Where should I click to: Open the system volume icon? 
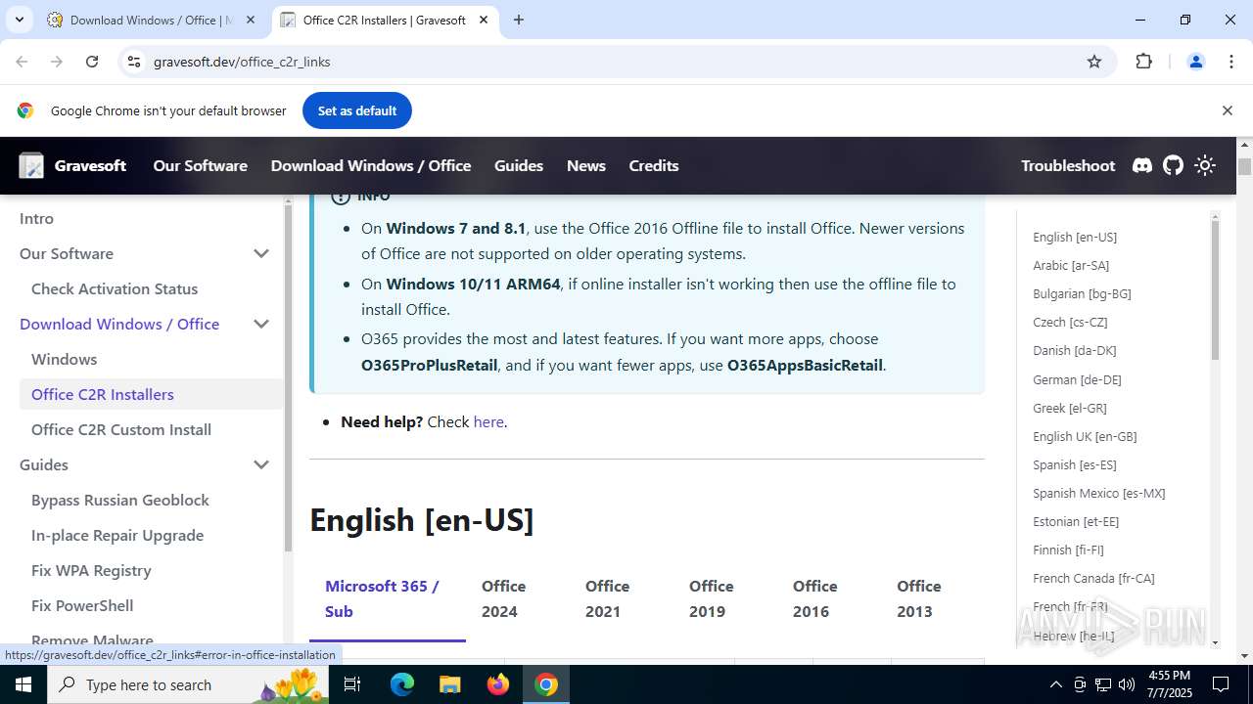coord(1127,684)
